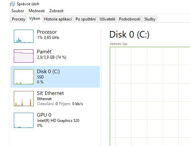Image resolution: width=190 pixels, height=146 pixels.
Task: Open the Zobrazit menu
Action: 56,11
